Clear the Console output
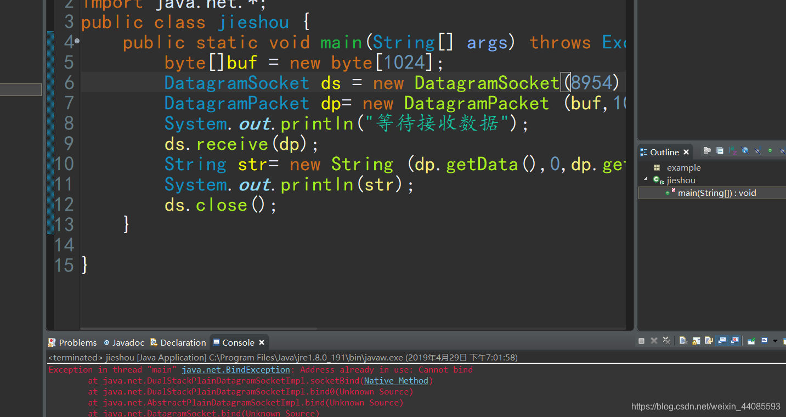 [x=683, y=341]
